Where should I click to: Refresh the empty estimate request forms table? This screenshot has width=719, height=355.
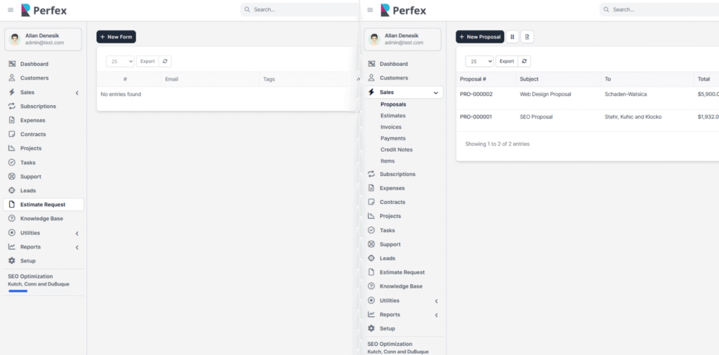[x=164, y=61]
